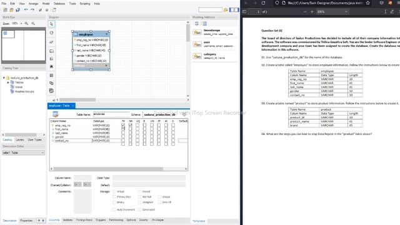Click the Open Model folder icon

(11, 10)
